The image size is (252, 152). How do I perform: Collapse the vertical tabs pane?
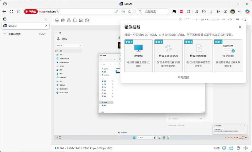[x=46, y=19]
